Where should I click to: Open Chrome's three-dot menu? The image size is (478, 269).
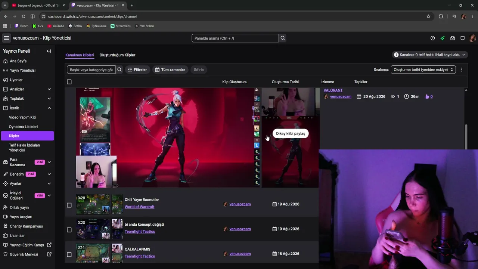(472, 16)
